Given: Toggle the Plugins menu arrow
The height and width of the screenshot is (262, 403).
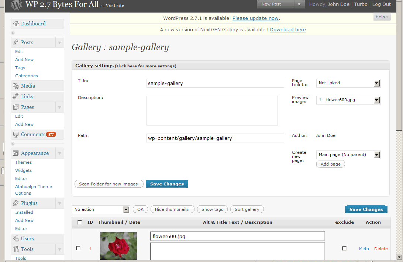Looking at the screenshot, I should 60,203.
